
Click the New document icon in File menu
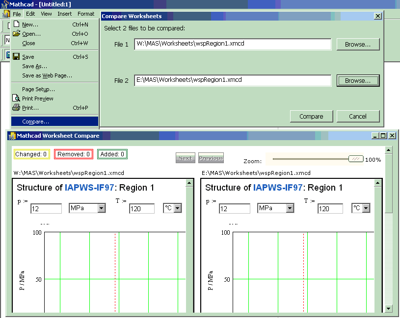click(x=16, y=24)
